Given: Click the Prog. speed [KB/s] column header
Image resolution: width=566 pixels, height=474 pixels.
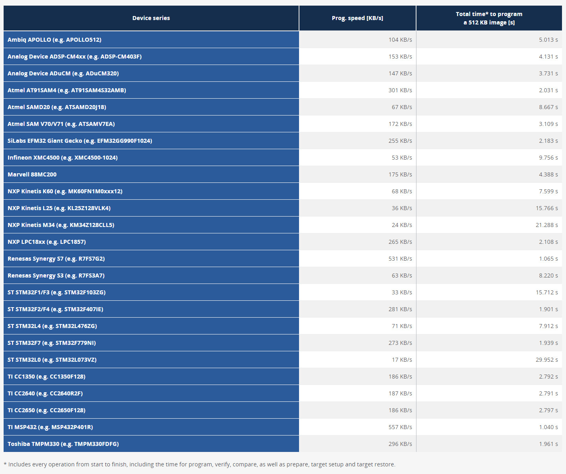Looking at the screenshot, I should 358,18.
